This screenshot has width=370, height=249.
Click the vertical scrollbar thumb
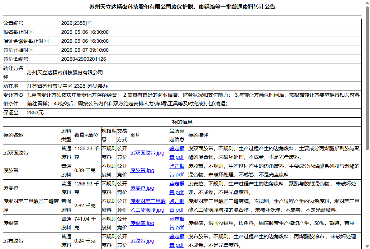[367, 78]
